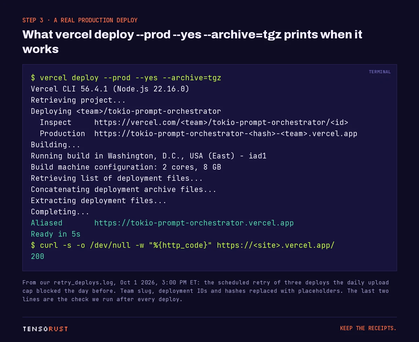Image resolution: width=419 pixels, height=342 pixels.
Task: Click the Vercel CLI 56.4.1 version line
Action: (x=110, y=89)
